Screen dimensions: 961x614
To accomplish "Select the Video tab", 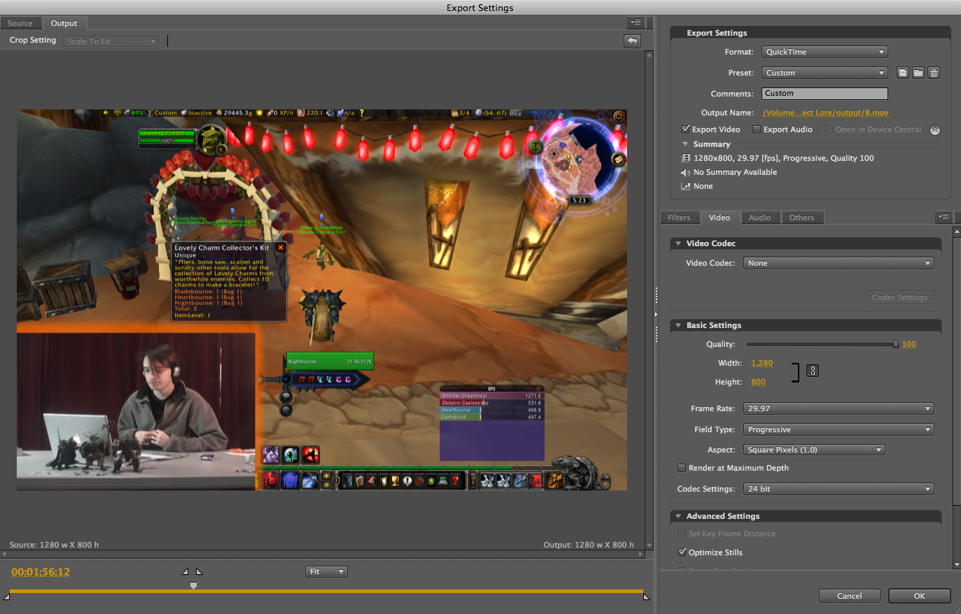I will coord(720,217).
